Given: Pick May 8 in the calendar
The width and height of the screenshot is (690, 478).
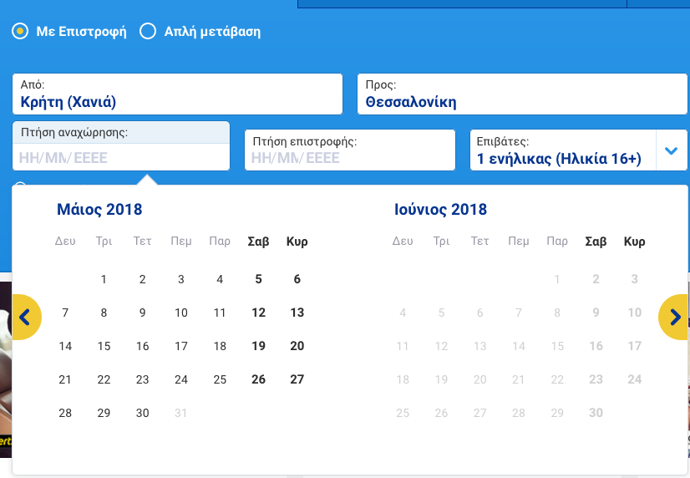Looking at the screenshot, I should tap(104, 313).
